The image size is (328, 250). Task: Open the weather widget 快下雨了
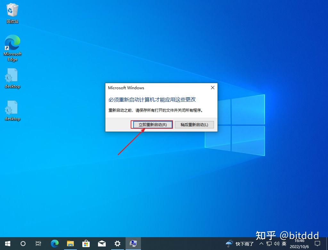pyautogui.click(x=240, y=244)
